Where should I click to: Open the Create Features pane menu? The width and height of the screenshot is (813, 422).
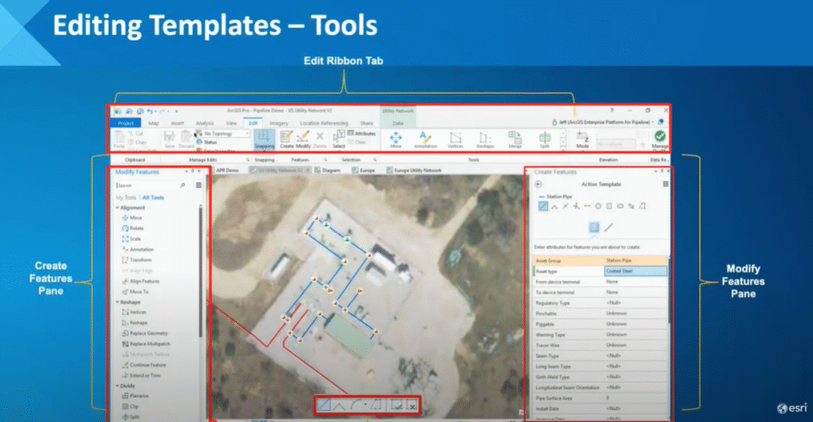[665, 184]
